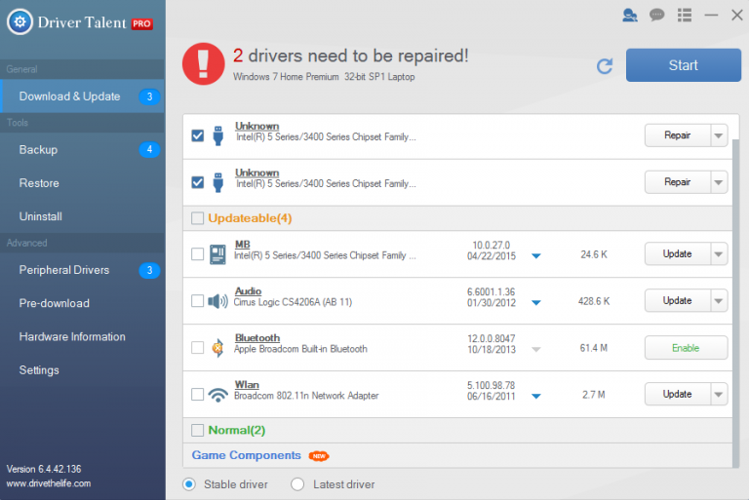
Task: Expand version list for Audio driver
Action: (536, 303)
